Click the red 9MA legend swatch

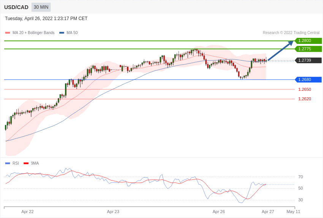(x=26, y=163)
